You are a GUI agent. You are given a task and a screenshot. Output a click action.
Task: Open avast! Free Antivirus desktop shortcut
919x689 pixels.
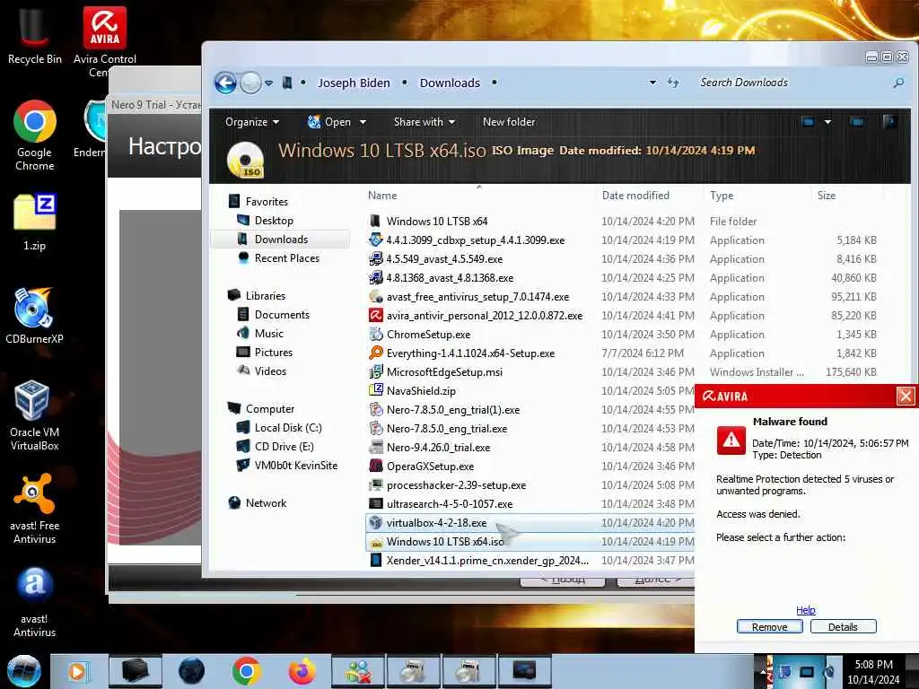[x=35, y=509]
